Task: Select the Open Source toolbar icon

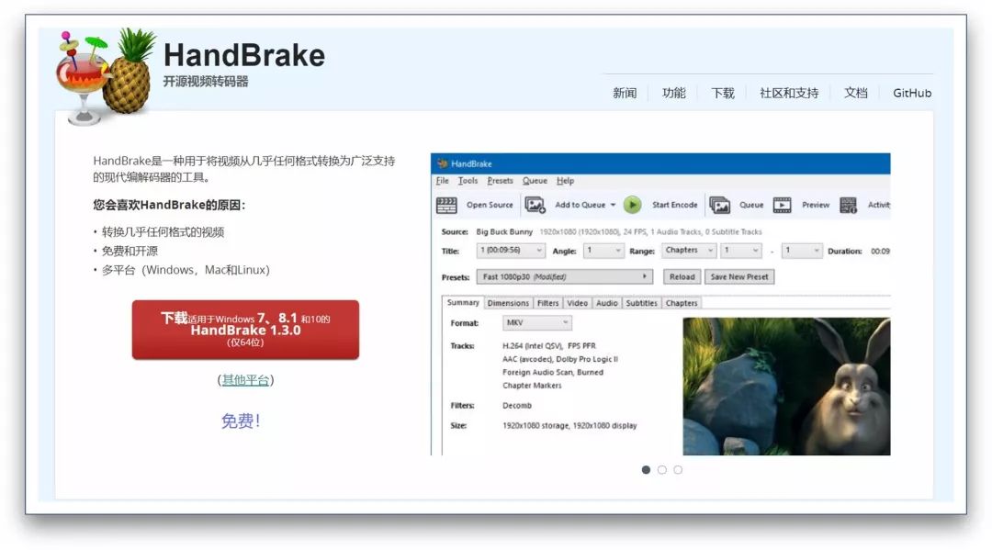Action: 444,203
